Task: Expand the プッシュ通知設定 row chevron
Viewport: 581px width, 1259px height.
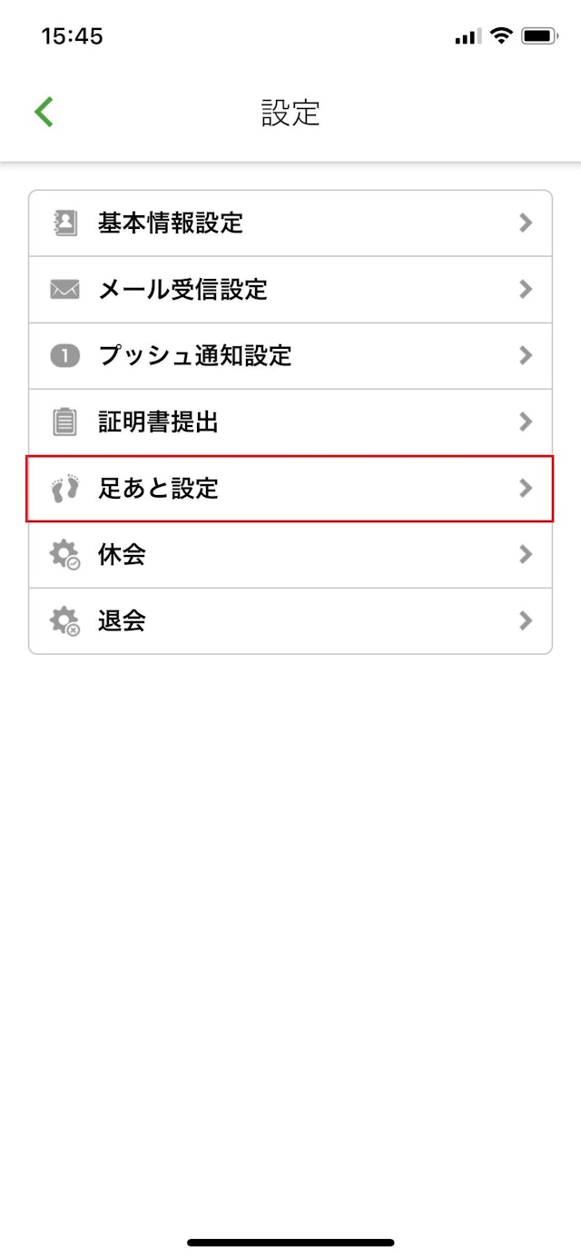Action: point(525,355)
